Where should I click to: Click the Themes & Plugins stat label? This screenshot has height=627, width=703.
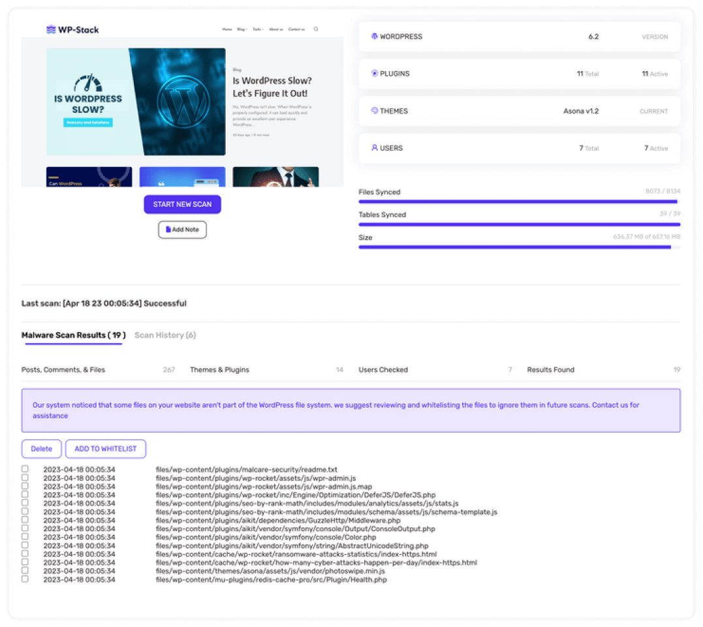click(219, 370)
